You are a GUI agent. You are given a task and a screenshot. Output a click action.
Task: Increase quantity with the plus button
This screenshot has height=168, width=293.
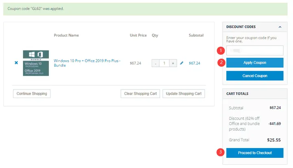coord(173,63)
